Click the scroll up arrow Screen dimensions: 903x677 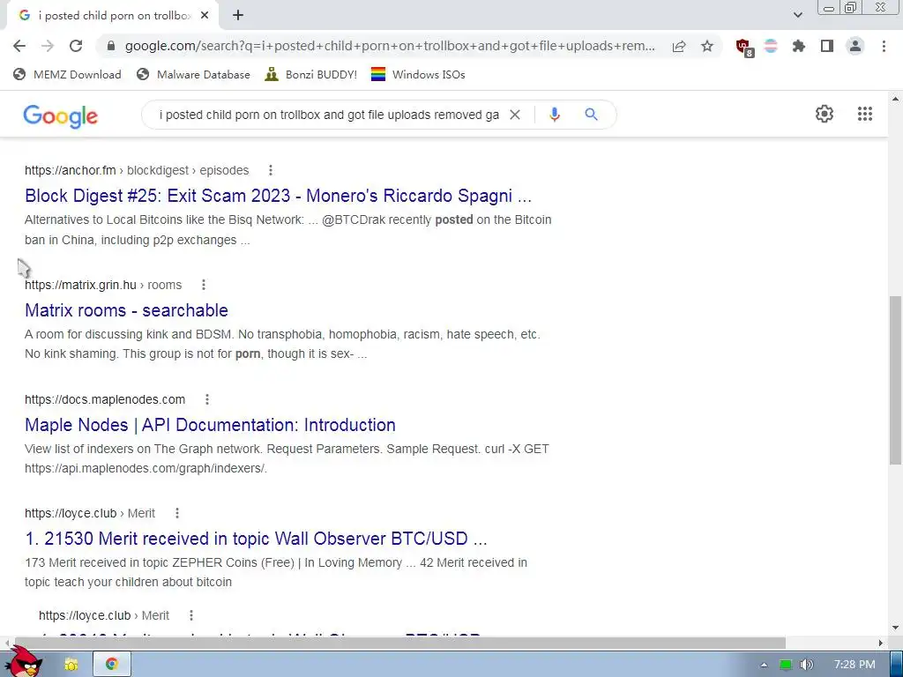[x=895, y=99]
